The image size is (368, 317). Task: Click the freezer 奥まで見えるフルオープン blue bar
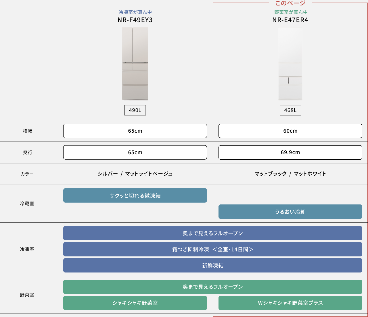[x=213, y=233]
